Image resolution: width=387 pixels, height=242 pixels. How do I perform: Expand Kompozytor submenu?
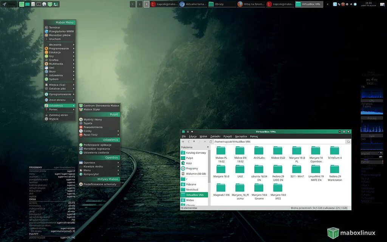[x=99, y=174]
